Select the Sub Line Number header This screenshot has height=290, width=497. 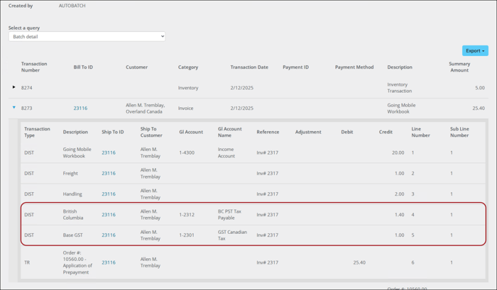pyautogui.click(x=460, y=132)
